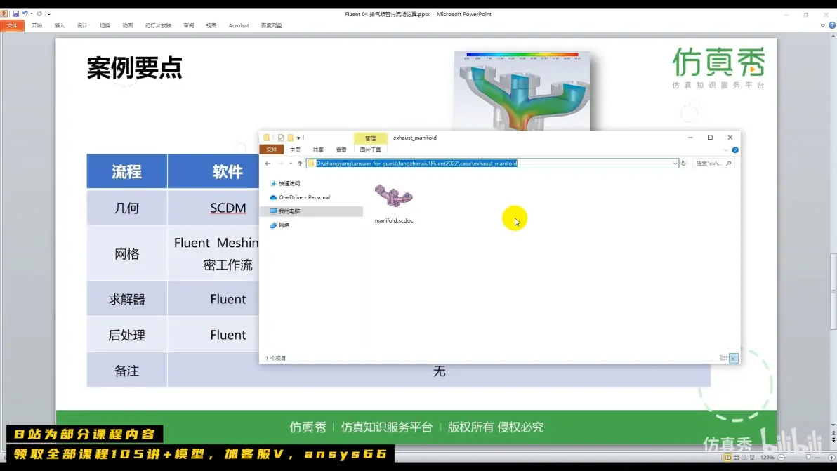Go back in Explorer navigation
The width and height of the screenshot is (837, 471).
click(x=268, y=164)
